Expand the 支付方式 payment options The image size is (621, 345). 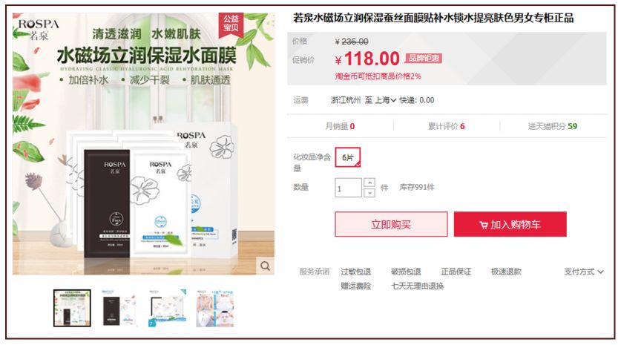tap(583, 272)
